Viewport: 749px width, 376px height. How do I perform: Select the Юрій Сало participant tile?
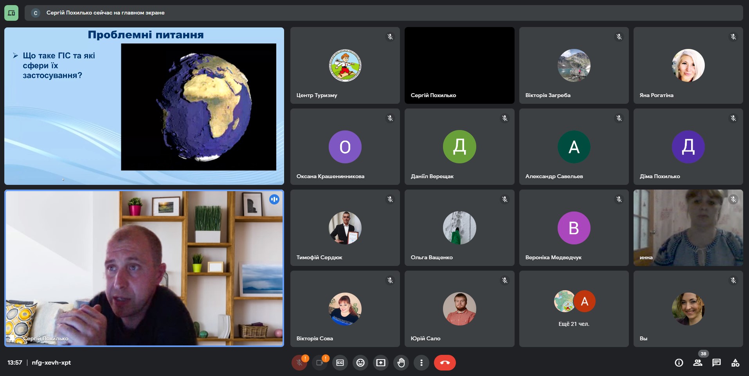pyautogui.click(x=459, y=309)
